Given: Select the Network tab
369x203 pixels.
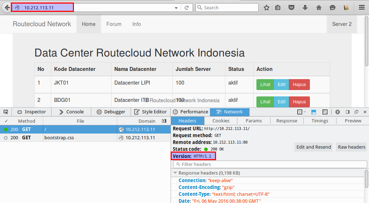Looking at the screenshot, I should [230, 112].
